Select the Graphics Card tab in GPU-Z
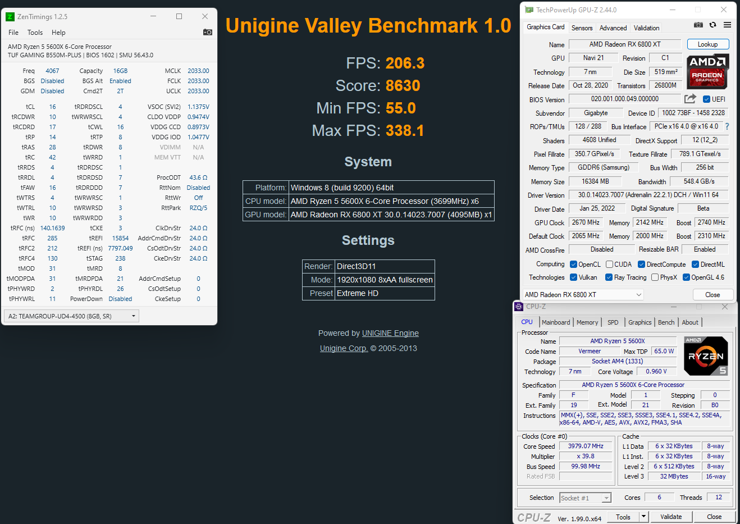 (546, 27)
